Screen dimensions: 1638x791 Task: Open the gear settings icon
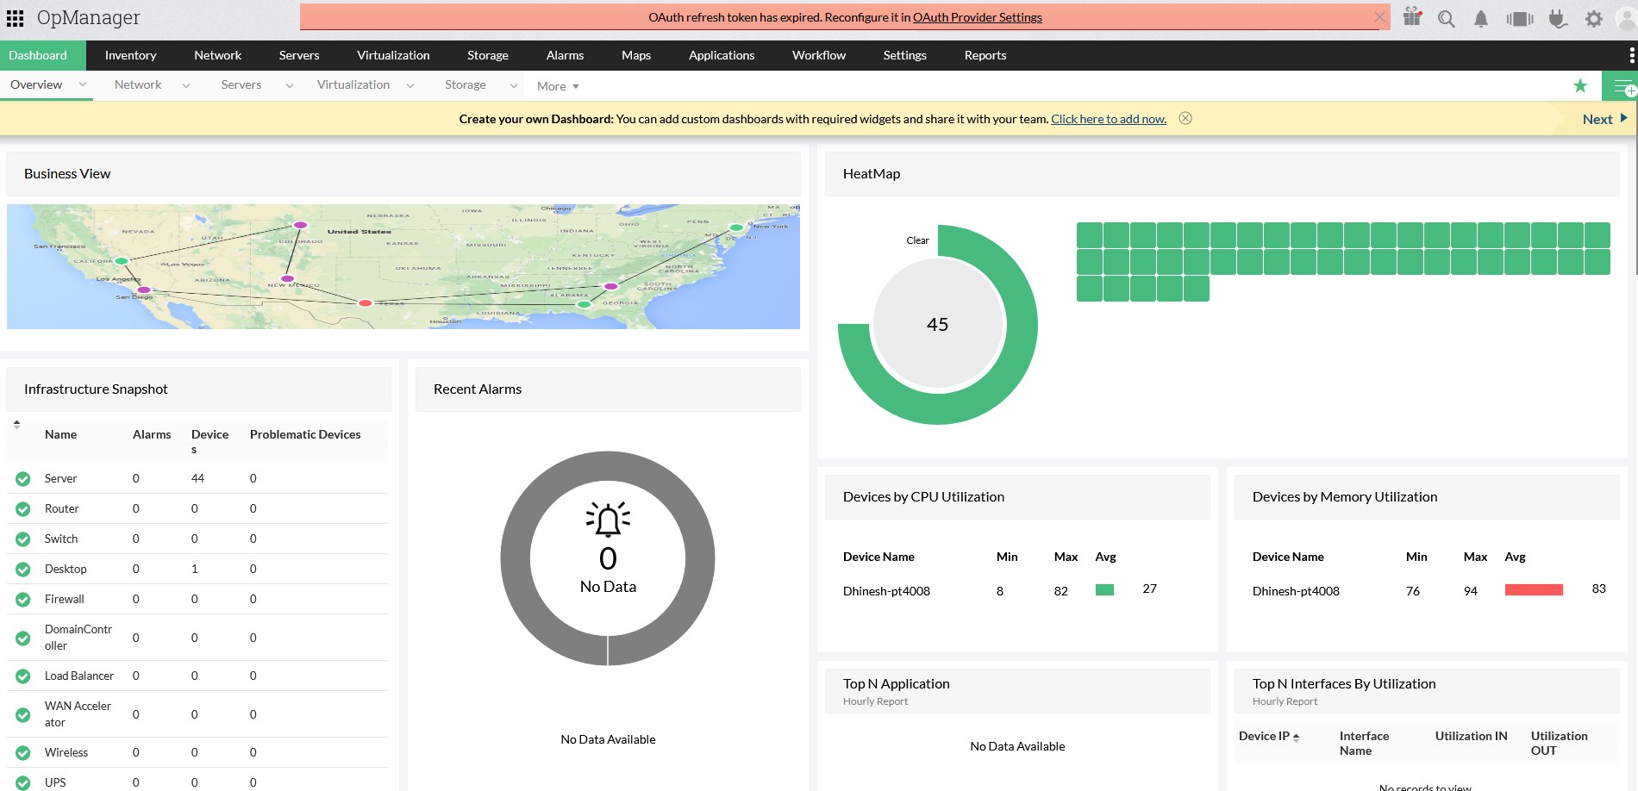coord(1594,19)
